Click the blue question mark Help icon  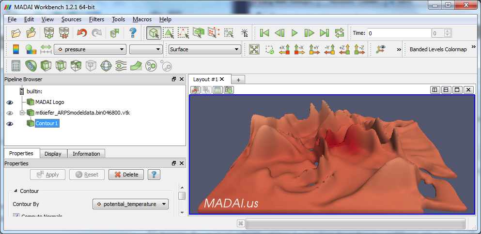pos(133,33)
